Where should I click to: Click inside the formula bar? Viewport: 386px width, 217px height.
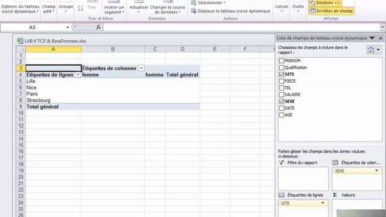[241, 27]
